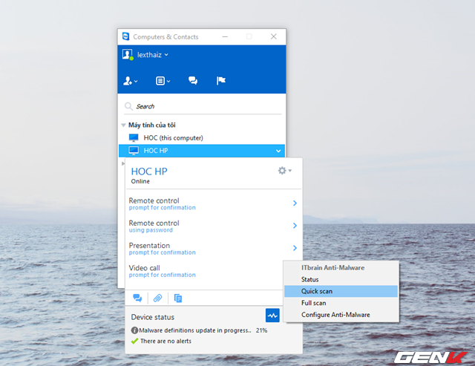Click the flag notifications icon
Image resolution: width=475 pixels, height=366 pixels.
pyautogui.click(x=220, y=81)
